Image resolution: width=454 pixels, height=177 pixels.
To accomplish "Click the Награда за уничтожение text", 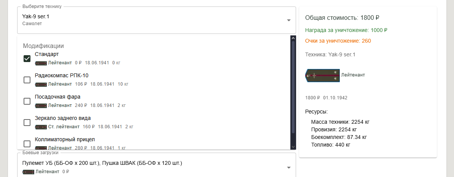I will pyautogui.click(x=346, y=30).
